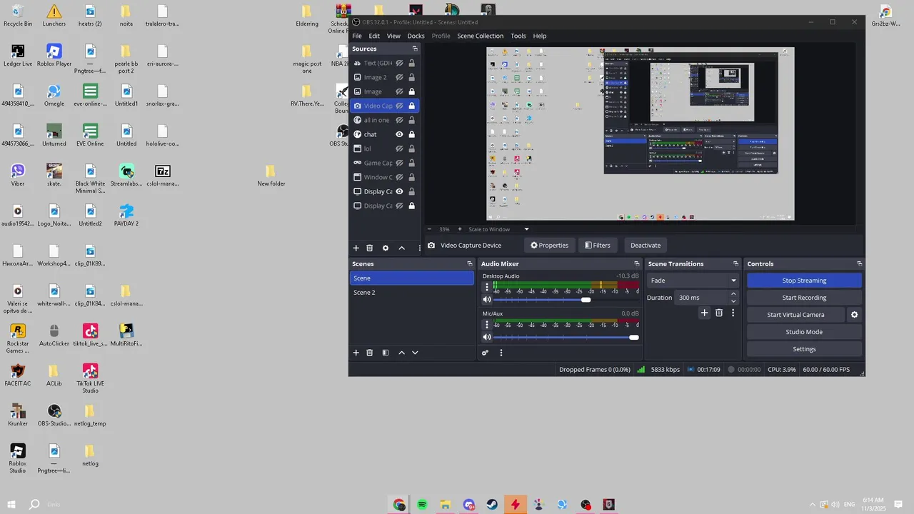Image resolution: width=914 pixels, height=514 pixels.
Task: Open Audio Mixer bottom three-dot menu
Action: pyautogui.click(x=501, y=353)
